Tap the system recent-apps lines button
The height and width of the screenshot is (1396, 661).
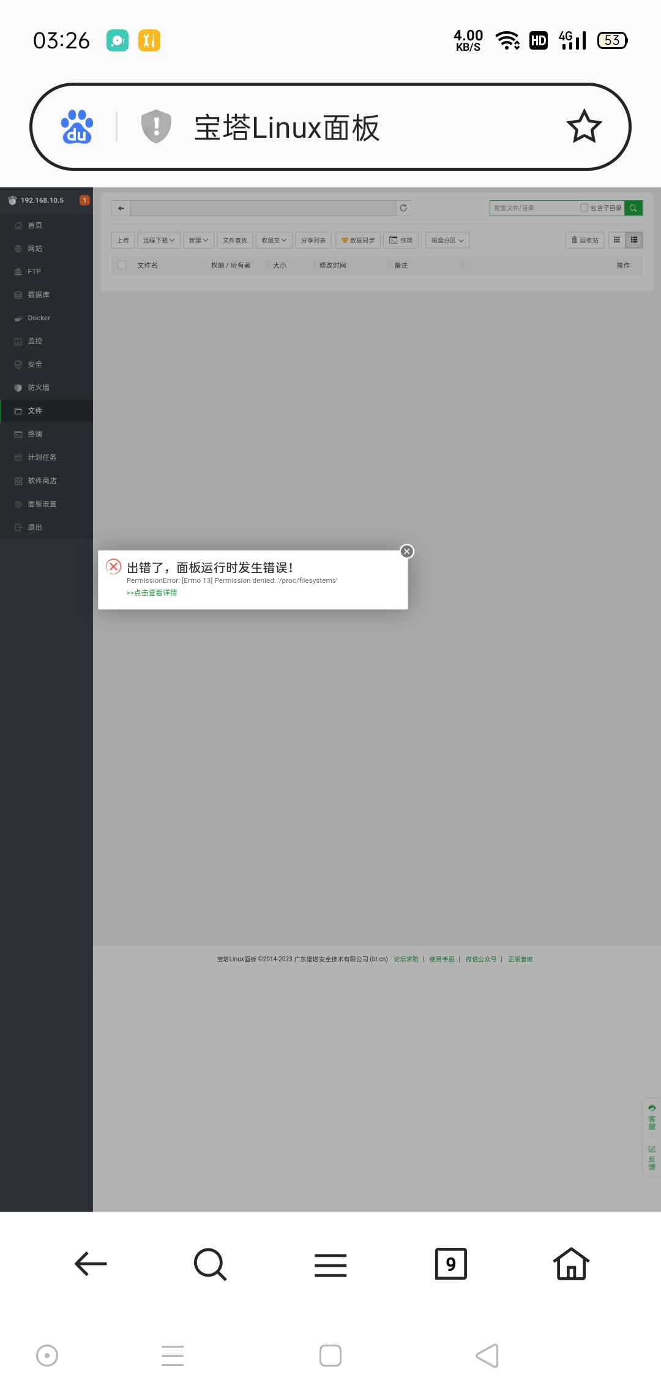173,1356
